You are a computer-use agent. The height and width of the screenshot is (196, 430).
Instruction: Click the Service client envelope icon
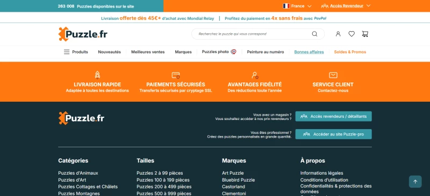(333, 75)
